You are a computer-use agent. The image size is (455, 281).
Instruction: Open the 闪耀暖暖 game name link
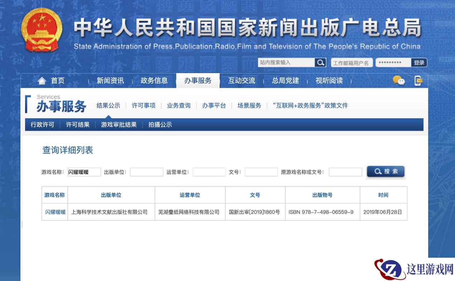[x=55, y=212]
